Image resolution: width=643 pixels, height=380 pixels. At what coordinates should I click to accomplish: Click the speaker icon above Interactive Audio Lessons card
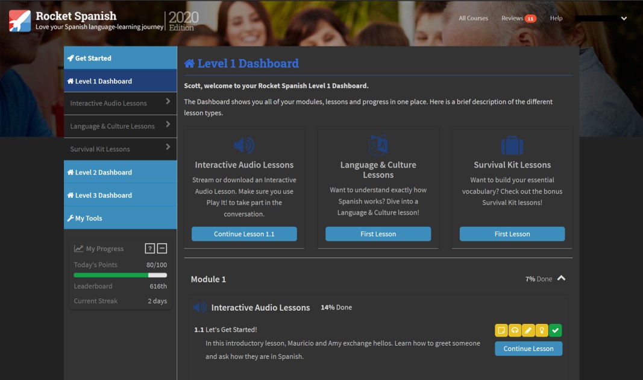coord(244,145)
